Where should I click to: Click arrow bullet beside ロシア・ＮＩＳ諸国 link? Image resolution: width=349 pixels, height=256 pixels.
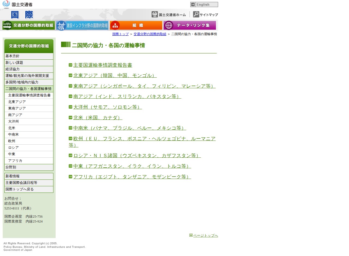tap(70, 155)
